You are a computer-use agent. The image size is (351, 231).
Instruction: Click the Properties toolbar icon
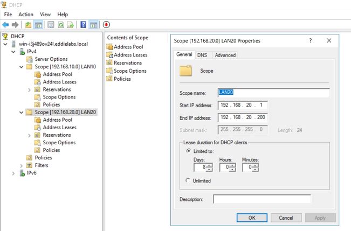51,25
